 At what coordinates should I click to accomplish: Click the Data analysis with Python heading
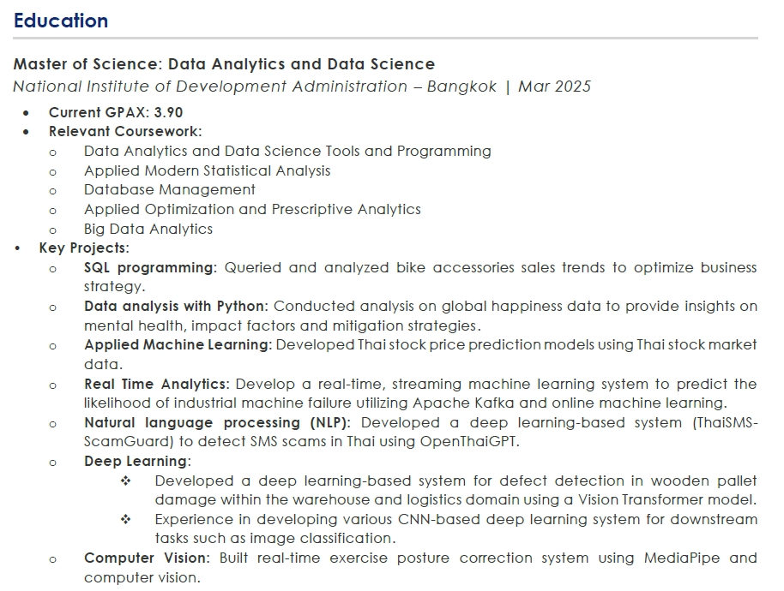click(x=176, y=306)
